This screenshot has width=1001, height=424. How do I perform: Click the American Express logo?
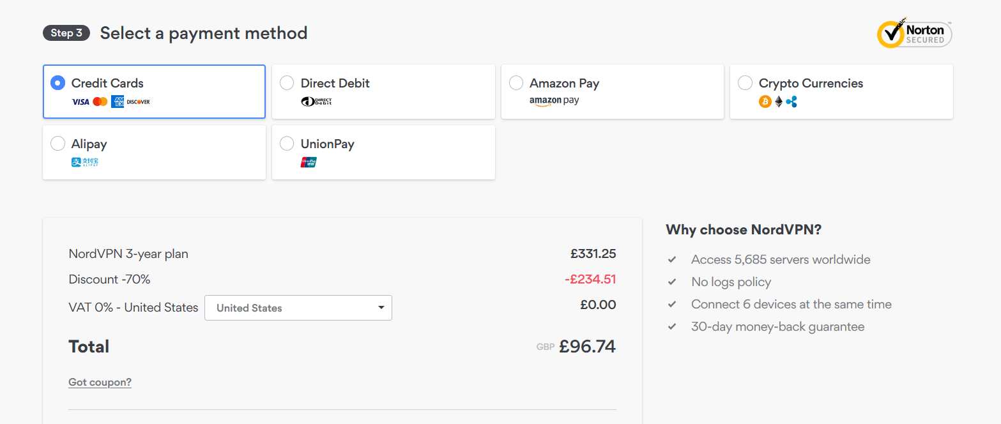pos(118,102)
